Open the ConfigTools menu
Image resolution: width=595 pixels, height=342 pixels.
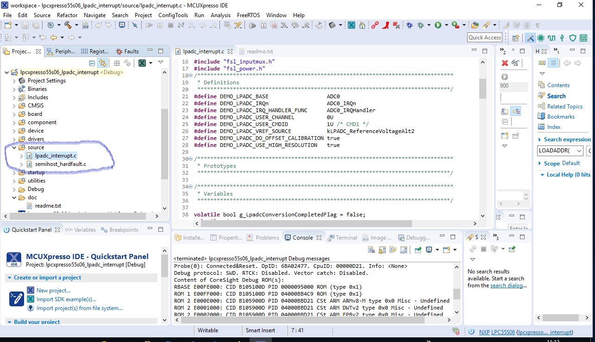[173, 15]
